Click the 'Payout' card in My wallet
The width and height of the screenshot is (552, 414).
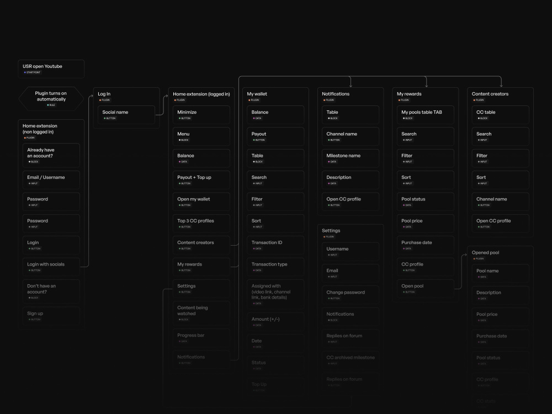(x=275, y=136)
